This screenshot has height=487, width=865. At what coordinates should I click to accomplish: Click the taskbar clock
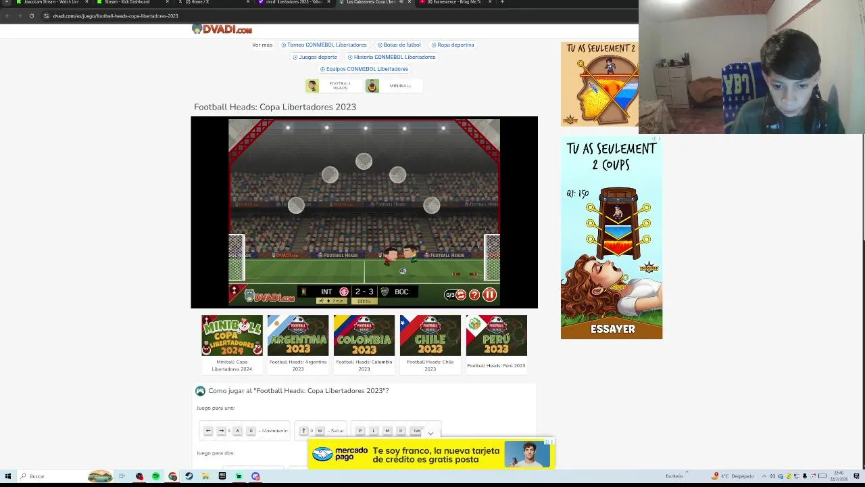click(839, 476)
